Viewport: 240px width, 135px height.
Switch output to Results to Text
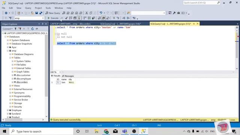coord(99,18)
